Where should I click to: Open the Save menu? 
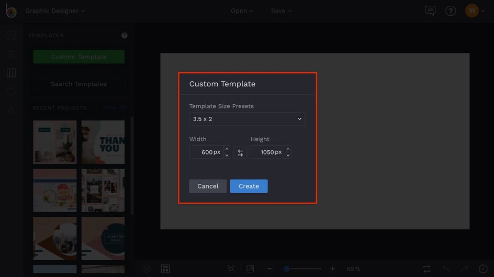point(281,10)
